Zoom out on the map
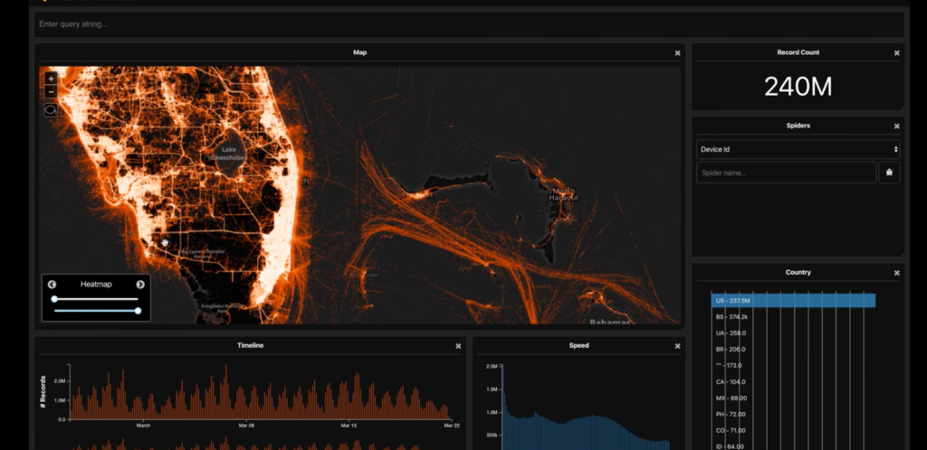Viewport: 927px width, 450px height. (51, 91)
